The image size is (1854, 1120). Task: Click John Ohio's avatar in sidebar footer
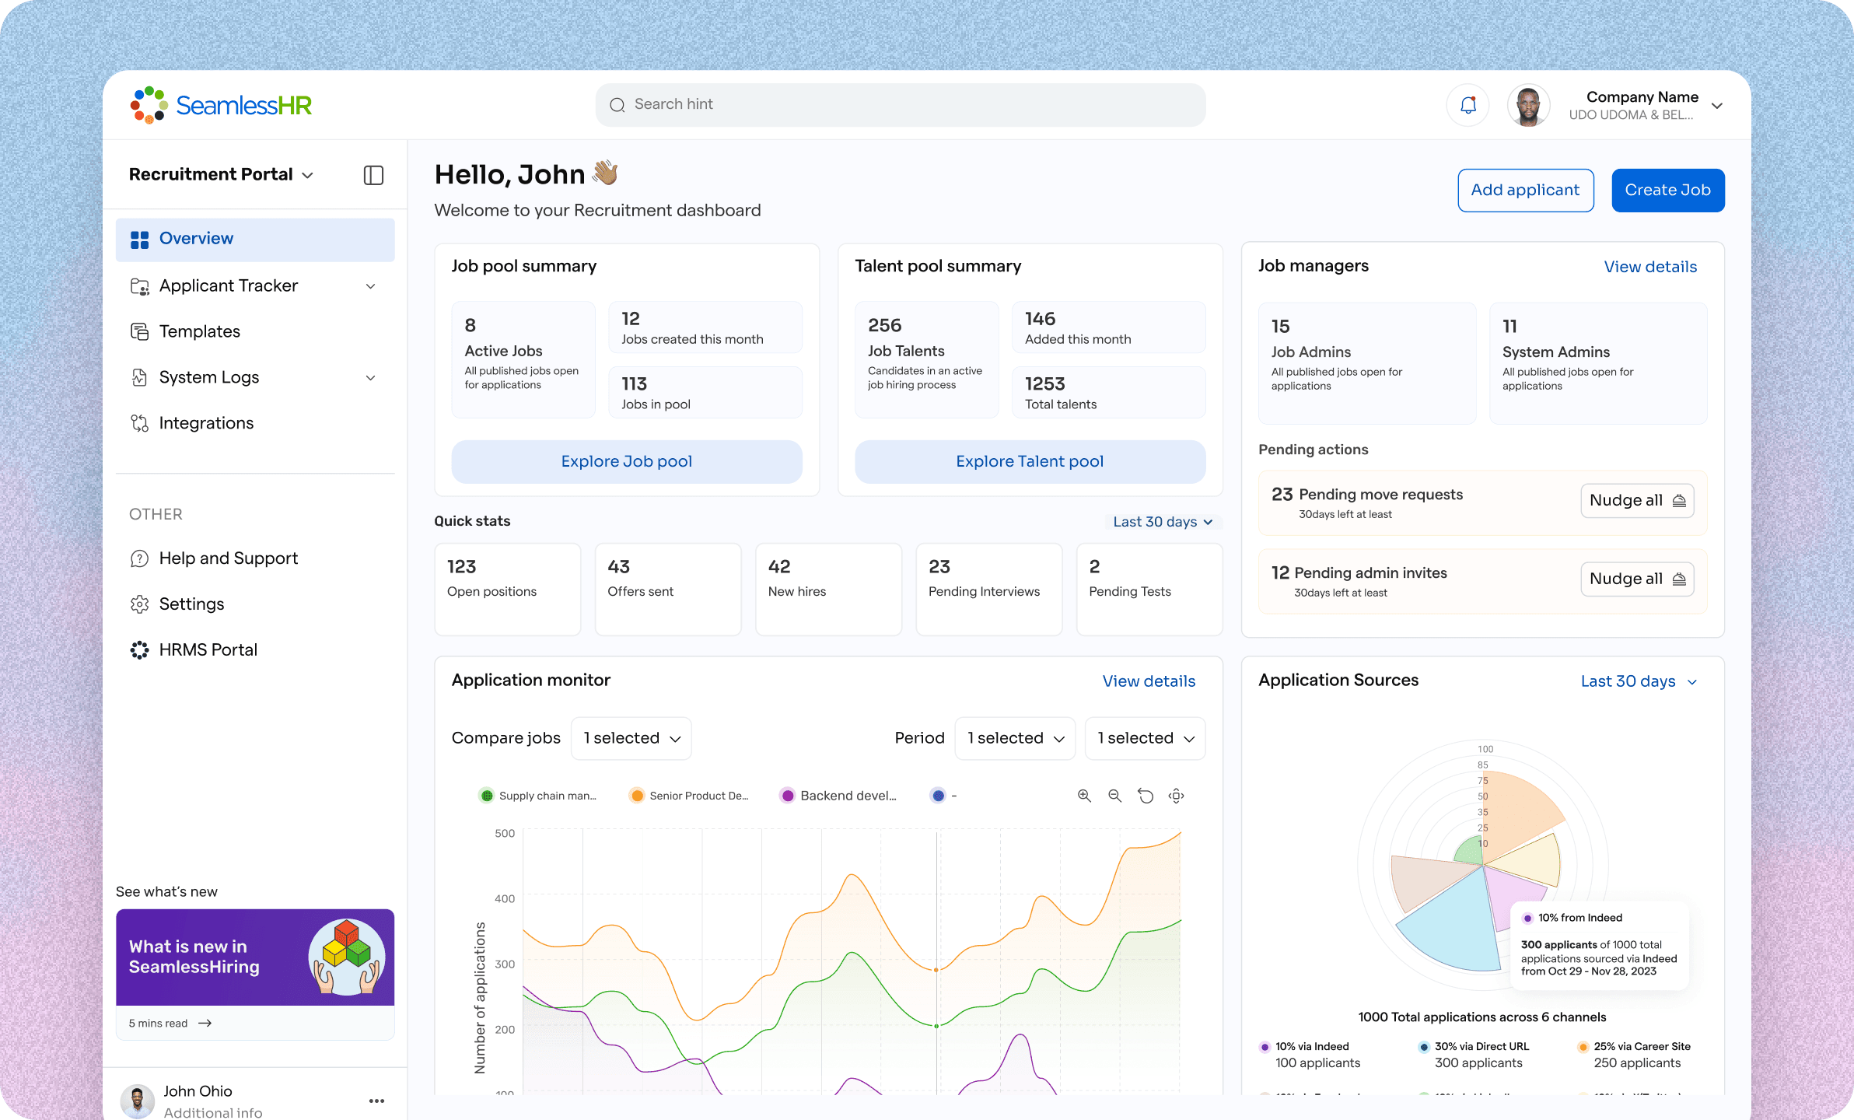(138, 1101)
